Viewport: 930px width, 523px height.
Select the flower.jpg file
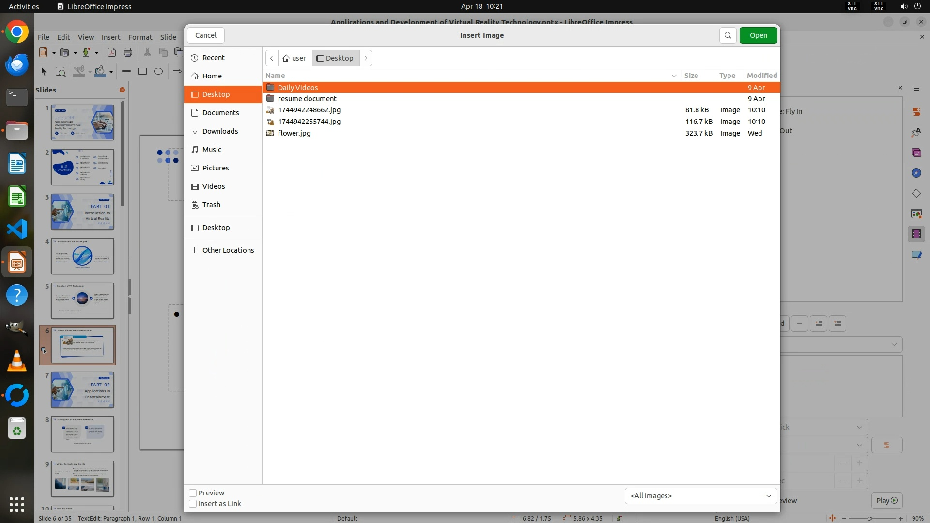click(x=294, y=133)
